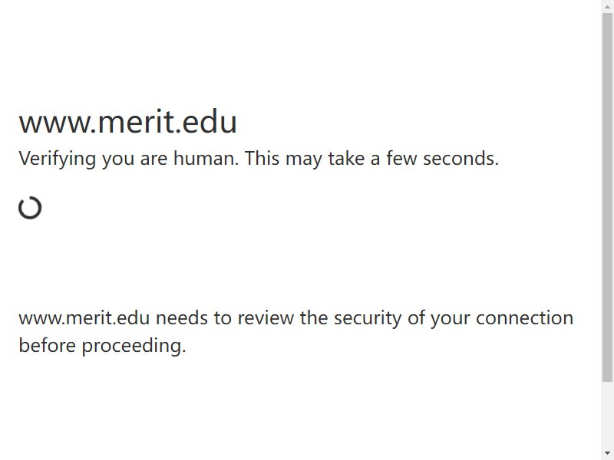Screen dimensions: 614x460
Task: Click the scrollbar track below the thumb
Action: click(x=607, y=415)
